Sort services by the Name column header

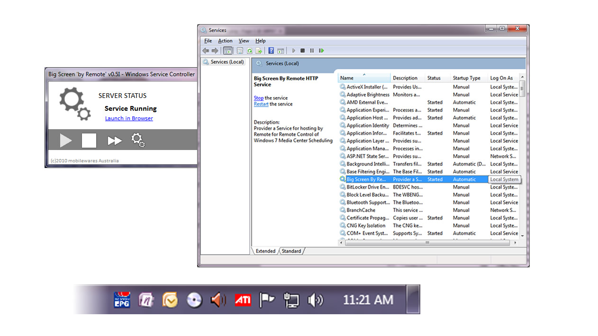click(364, 78)
